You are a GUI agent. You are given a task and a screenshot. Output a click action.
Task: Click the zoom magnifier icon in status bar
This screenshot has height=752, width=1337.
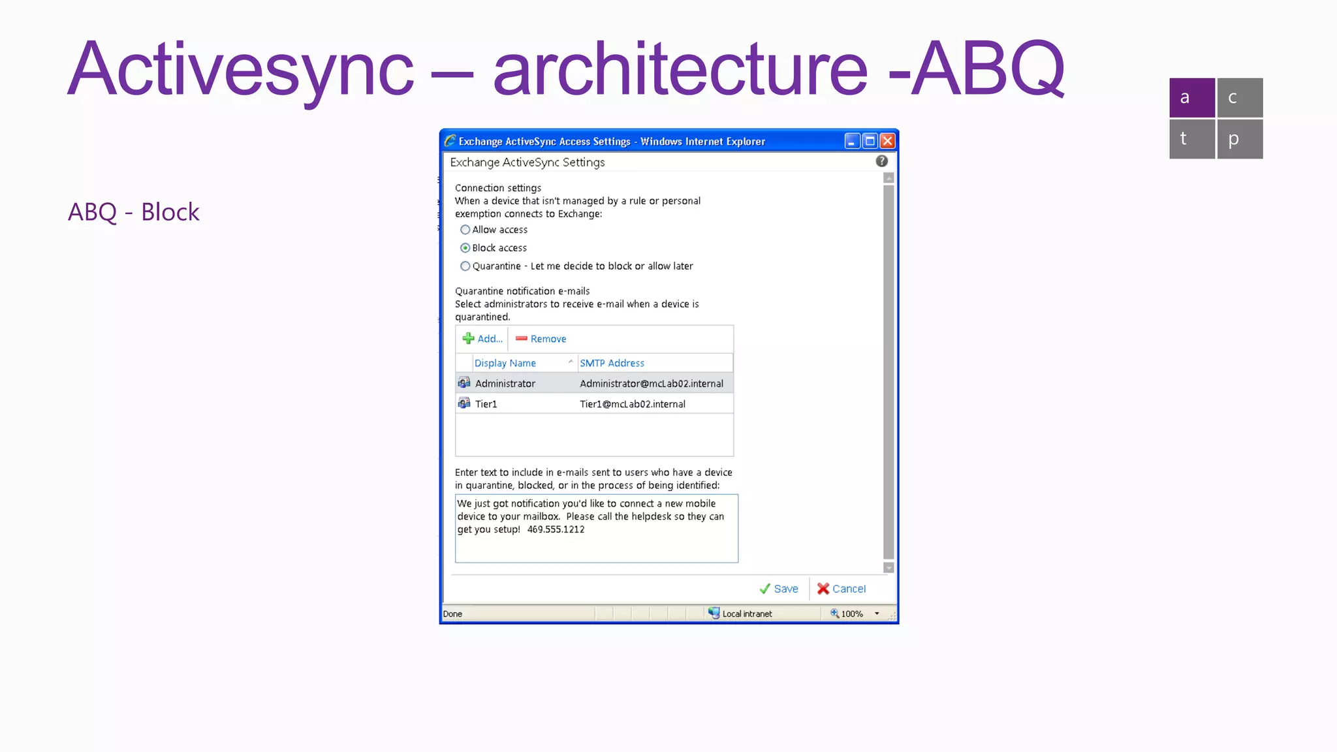click(834, 613)
